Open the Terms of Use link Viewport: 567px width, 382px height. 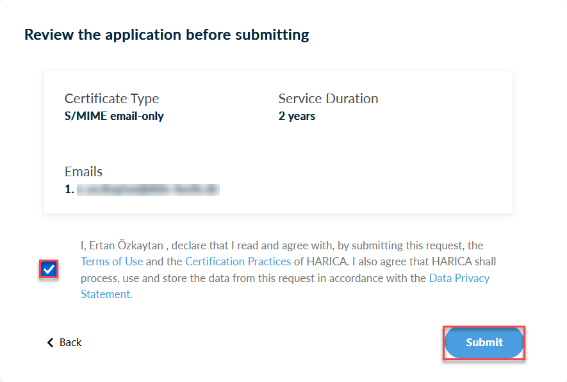click(x=111, y=262)
